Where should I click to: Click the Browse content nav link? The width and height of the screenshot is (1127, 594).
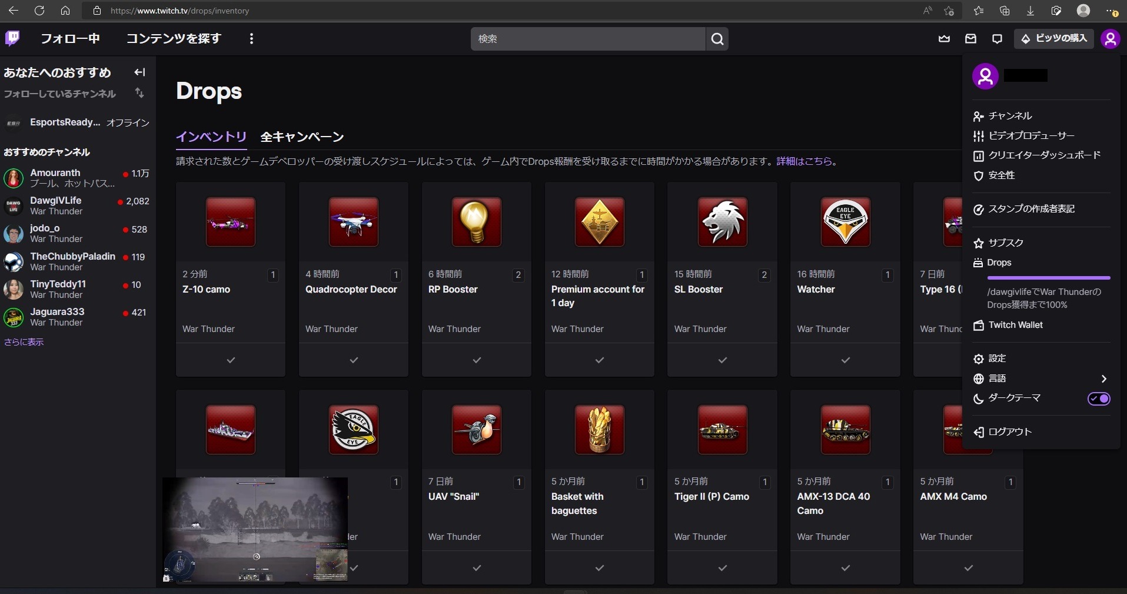(x=174, y=39)
